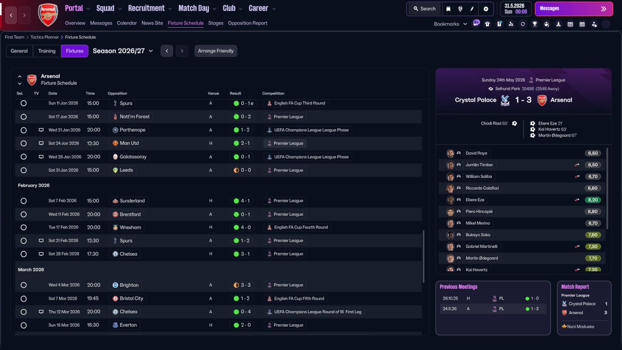Click the paw and star icon in bookmarks bar
Image resolution: width=622 pixels, height=350 pixels.
(x=547, y=24)
